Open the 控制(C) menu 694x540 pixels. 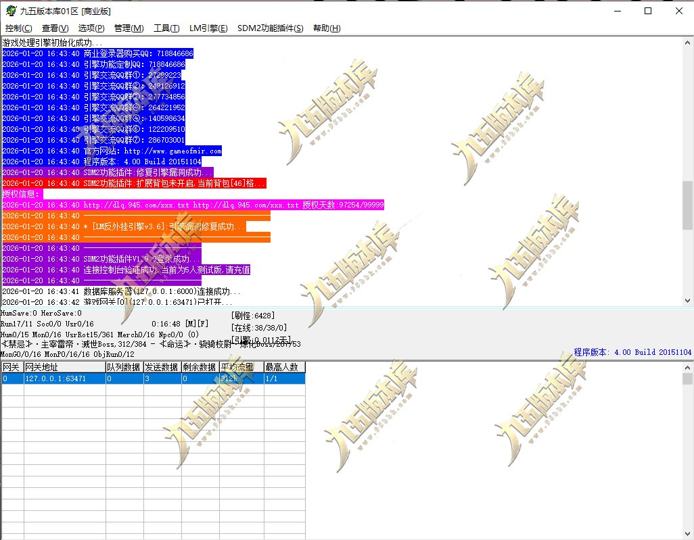18,28
